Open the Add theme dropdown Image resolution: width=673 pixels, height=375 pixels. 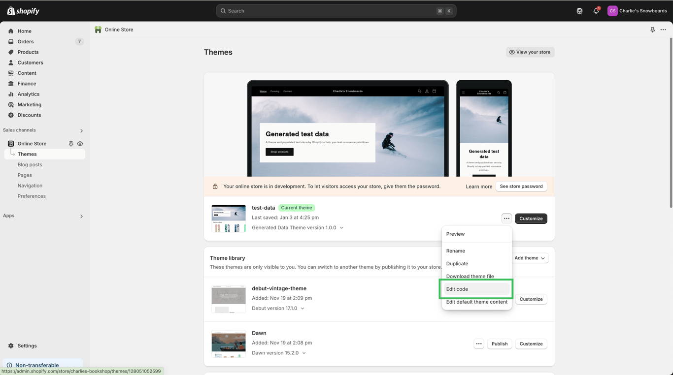[529, 257]
